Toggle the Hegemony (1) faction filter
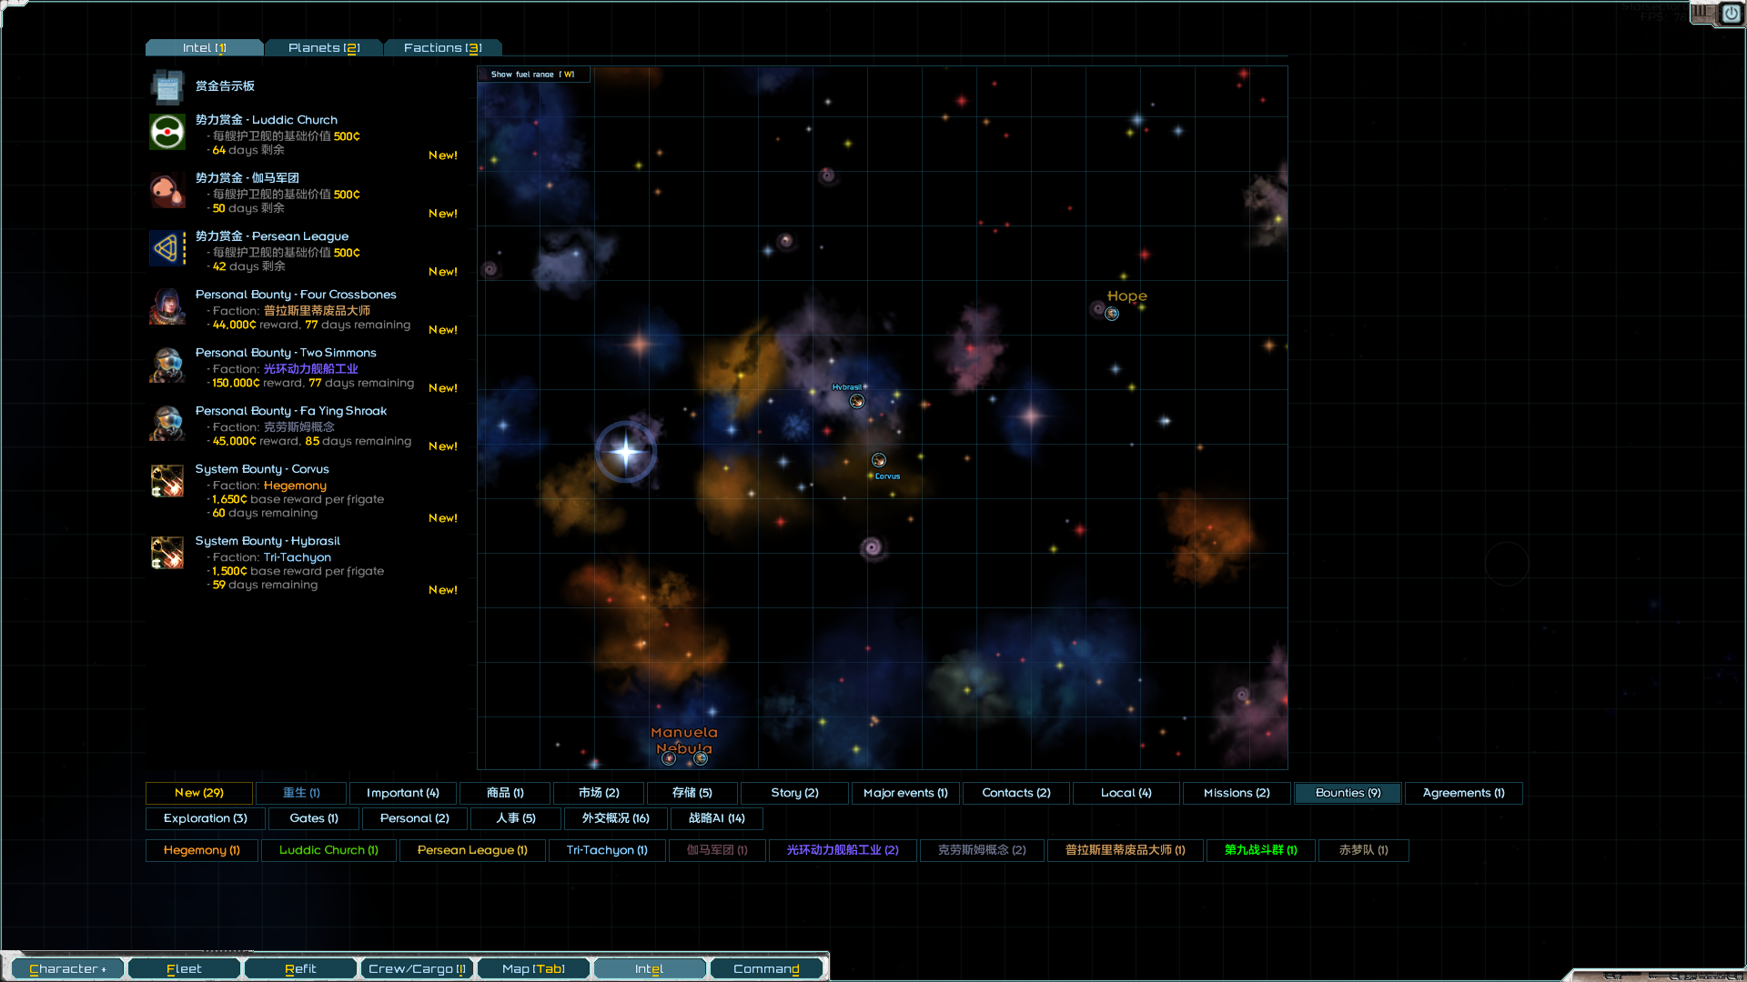The image size is (1747, 982). coord(202,850)
